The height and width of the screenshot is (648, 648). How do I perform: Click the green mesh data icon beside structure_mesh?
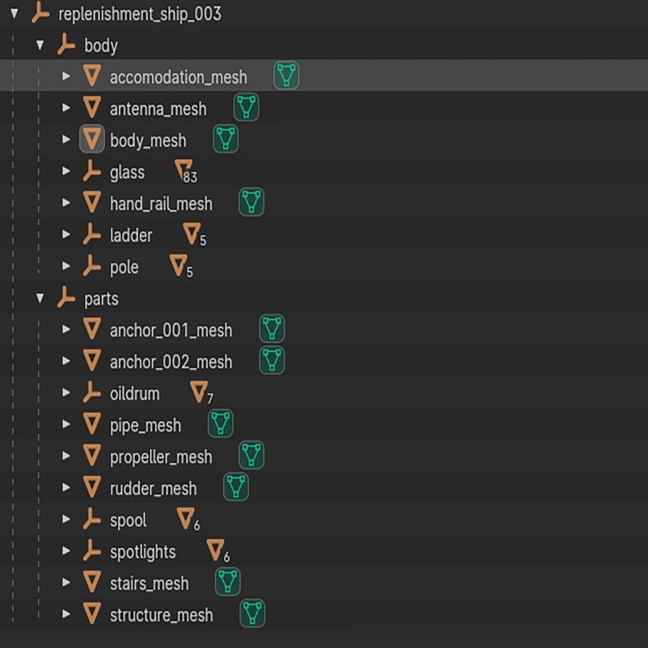[x=252, y=614]
